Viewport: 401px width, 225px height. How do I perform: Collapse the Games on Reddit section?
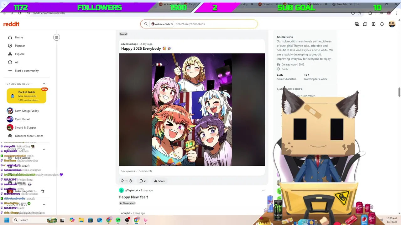tap(44, 84)
